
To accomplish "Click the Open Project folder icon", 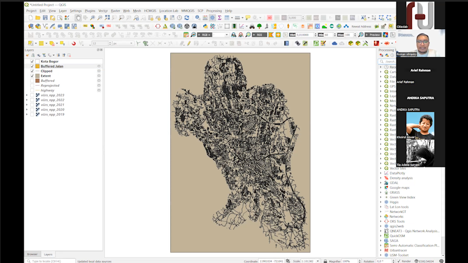I will point(38,18).
